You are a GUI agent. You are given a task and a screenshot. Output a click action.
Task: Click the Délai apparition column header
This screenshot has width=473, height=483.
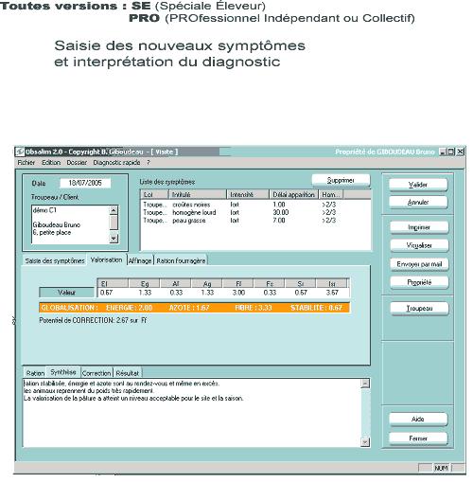click(x=294, y=194)
